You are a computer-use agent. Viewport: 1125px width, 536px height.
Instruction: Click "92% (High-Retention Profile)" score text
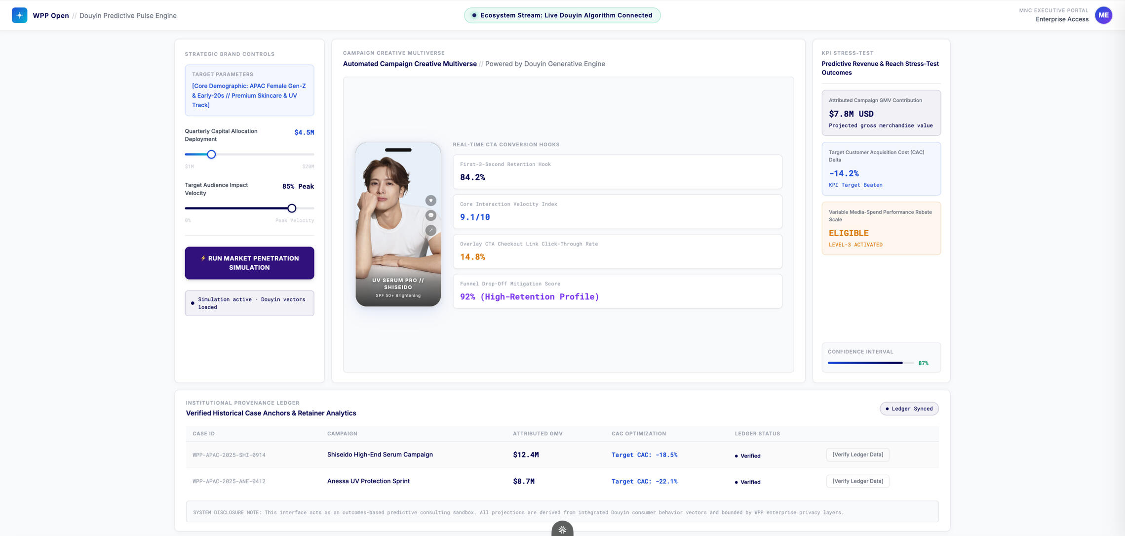click(x=530, y=296)
